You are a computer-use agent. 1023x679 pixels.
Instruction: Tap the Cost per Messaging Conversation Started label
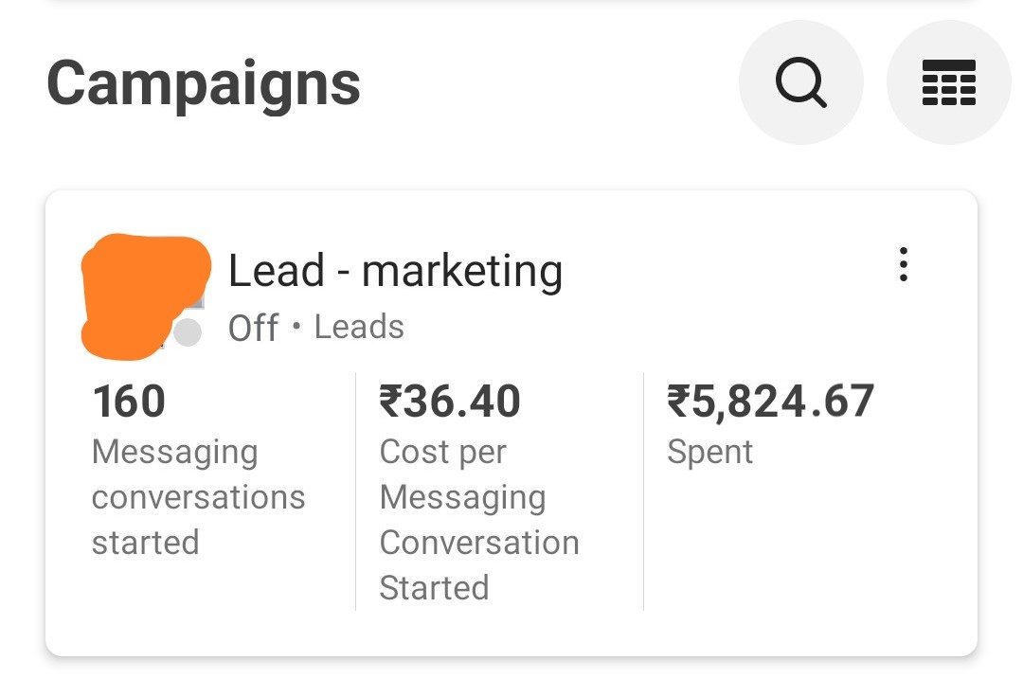(x=478, y=520)
